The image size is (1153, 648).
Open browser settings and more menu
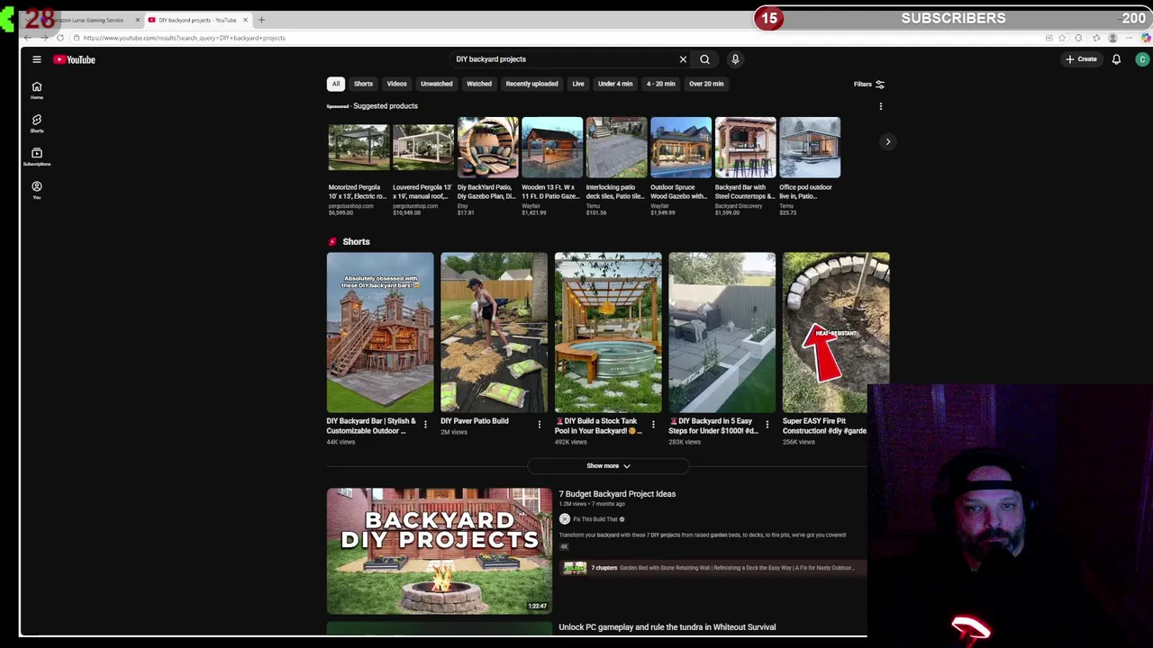coord(1130,38)
